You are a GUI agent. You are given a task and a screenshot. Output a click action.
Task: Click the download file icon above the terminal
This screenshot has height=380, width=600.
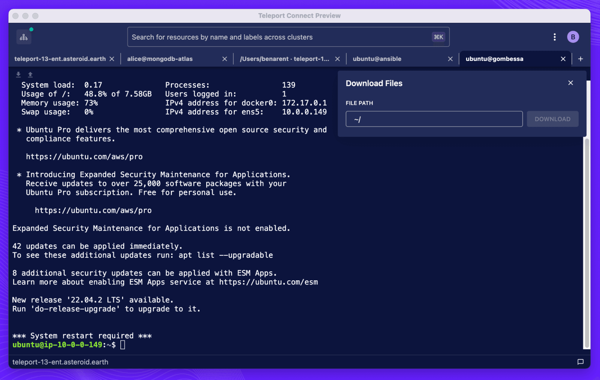pyautogui.click(x=18, y=74)
